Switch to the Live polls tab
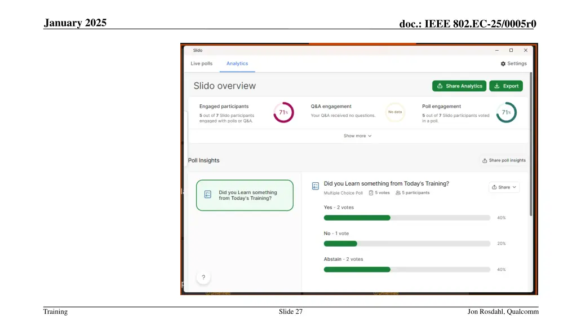The width and height of the screenshot is (577, 325). 201,63
